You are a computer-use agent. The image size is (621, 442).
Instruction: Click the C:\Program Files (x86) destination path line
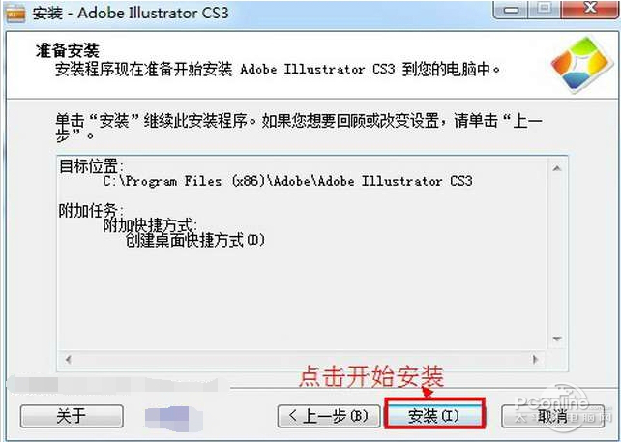tap(287, 182)
